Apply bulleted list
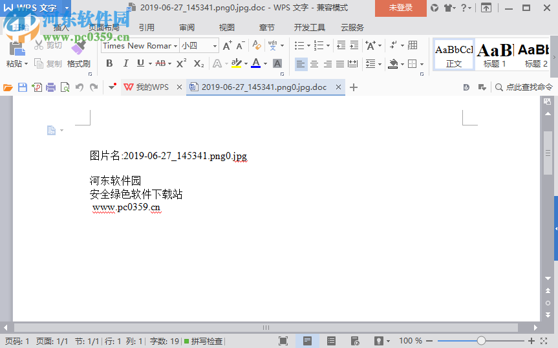The width and height of the screenshot is (558, 348). pyautogui.click(x=299, y=45)
